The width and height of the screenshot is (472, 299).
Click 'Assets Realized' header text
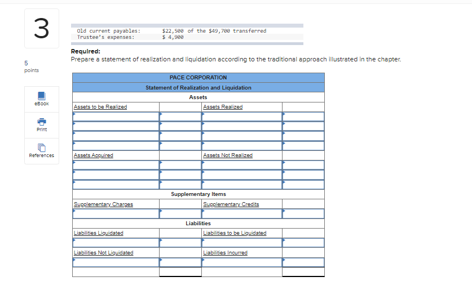click(x=223, y=107)
